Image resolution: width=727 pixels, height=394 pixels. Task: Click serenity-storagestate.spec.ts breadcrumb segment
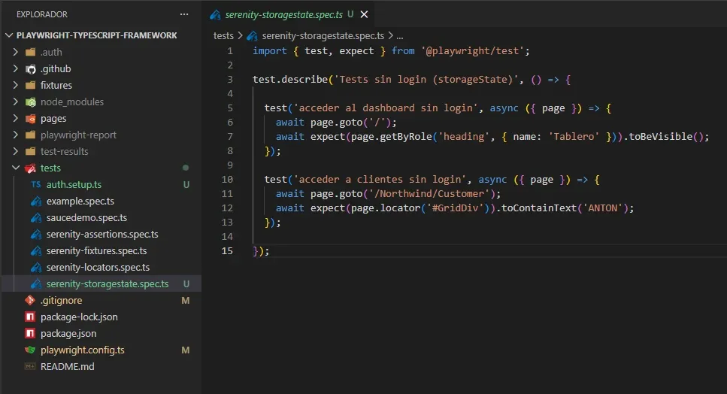point(323,35)
